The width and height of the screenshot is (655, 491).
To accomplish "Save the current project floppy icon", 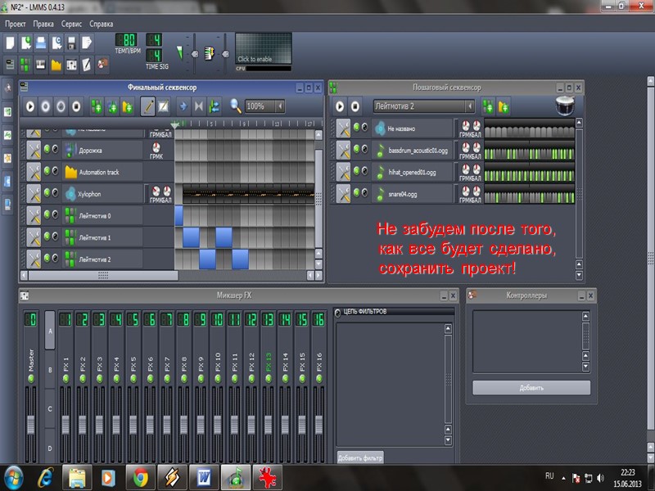I will coord(71,43).
